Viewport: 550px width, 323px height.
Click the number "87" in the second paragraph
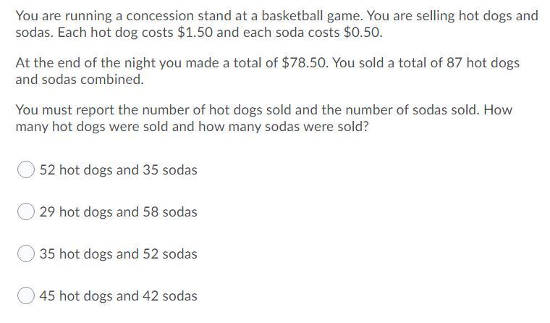(x=454, y=63)
